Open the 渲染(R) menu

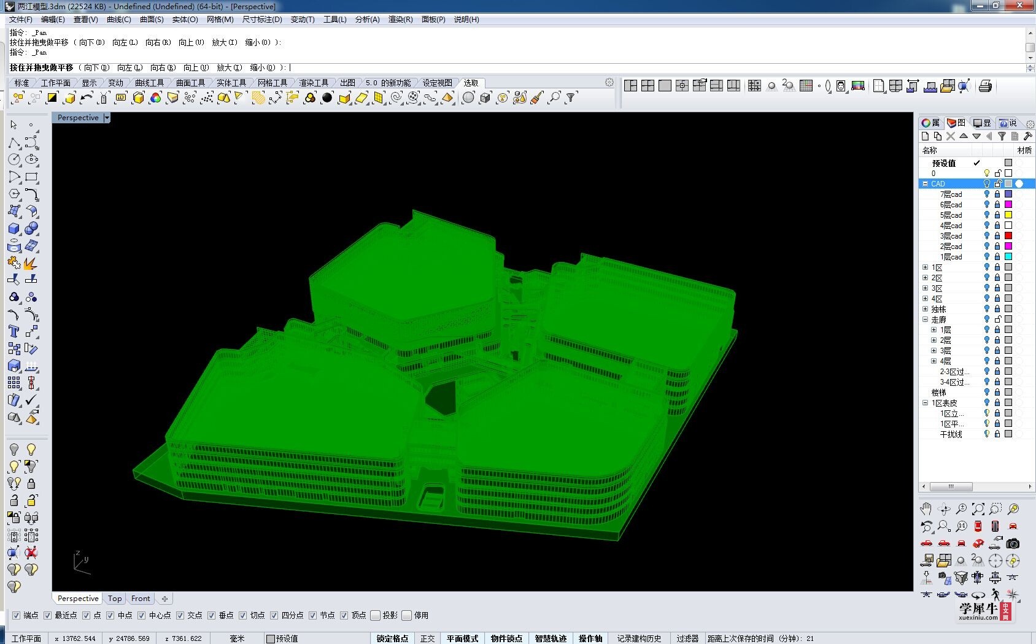coord(400,20)
